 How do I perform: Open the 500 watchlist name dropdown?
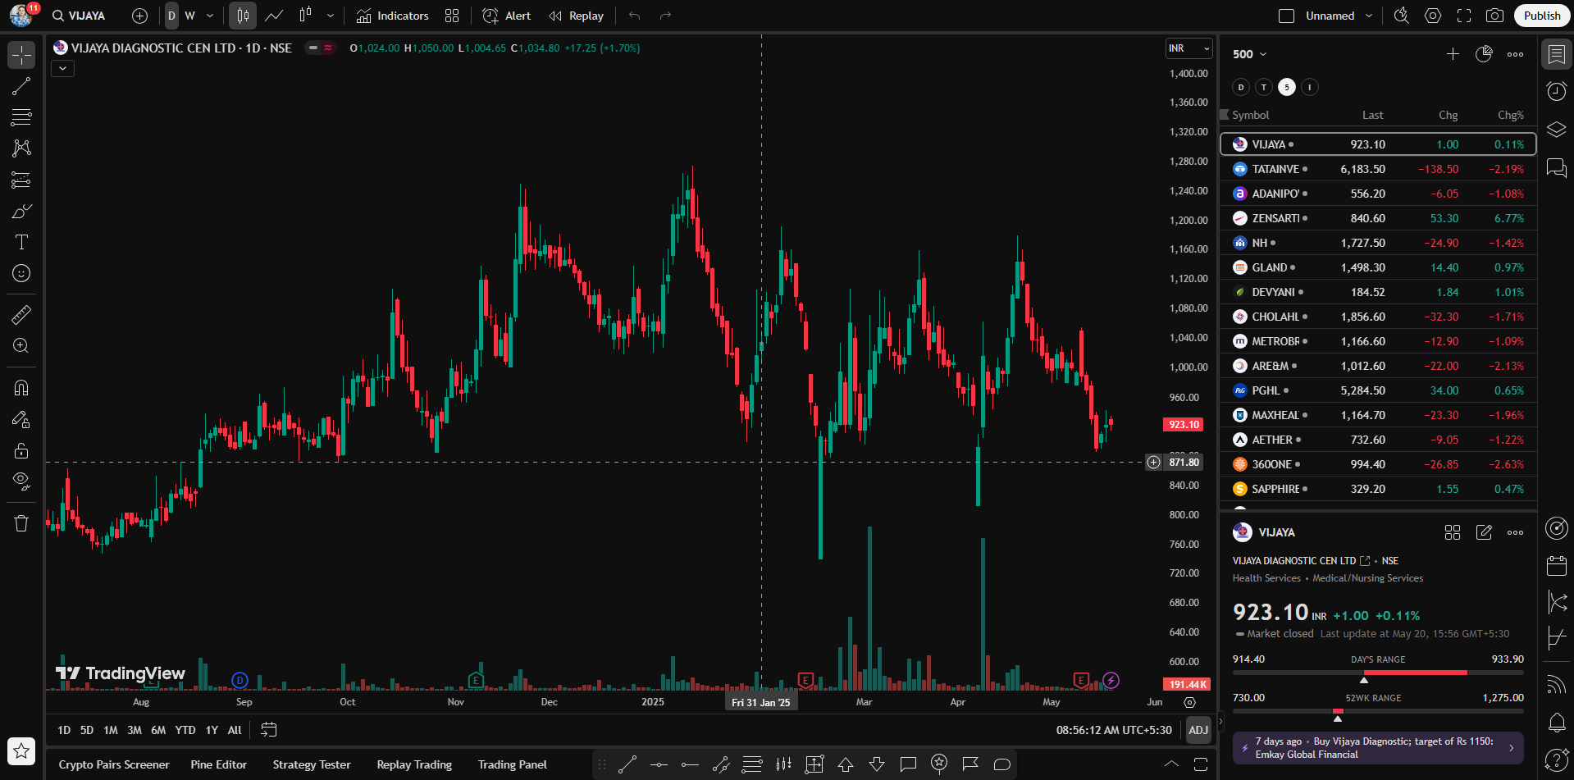coord(1250,54)
